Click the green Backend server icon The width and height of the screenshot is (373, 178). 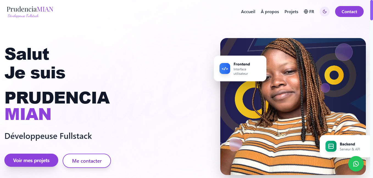pos(331,146)
